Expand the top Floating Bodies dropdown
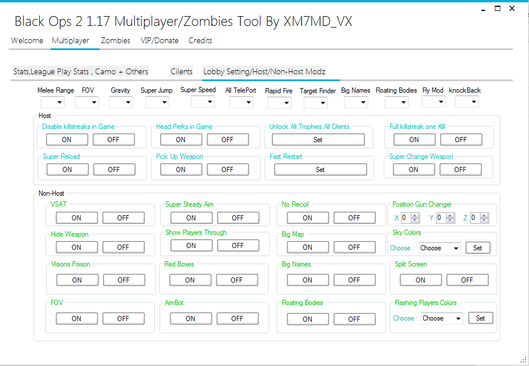Screen dimensions: 529x366 [396, 102]
